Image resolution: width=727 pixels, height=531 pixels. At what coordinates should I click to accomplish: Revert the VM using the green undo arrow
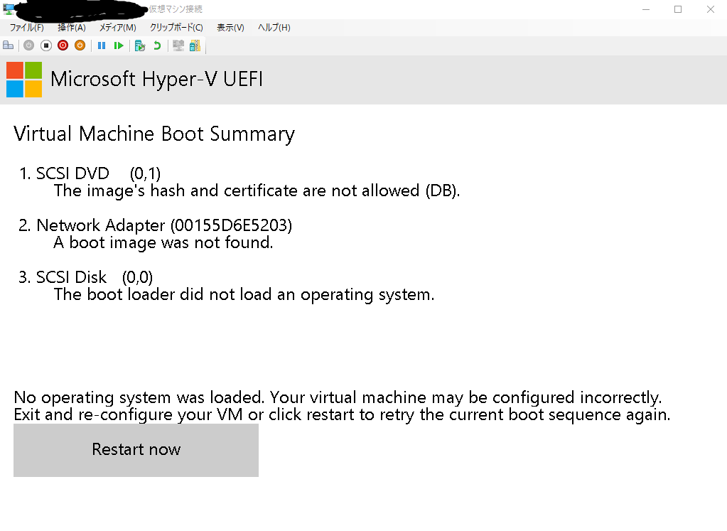point(157,45)
